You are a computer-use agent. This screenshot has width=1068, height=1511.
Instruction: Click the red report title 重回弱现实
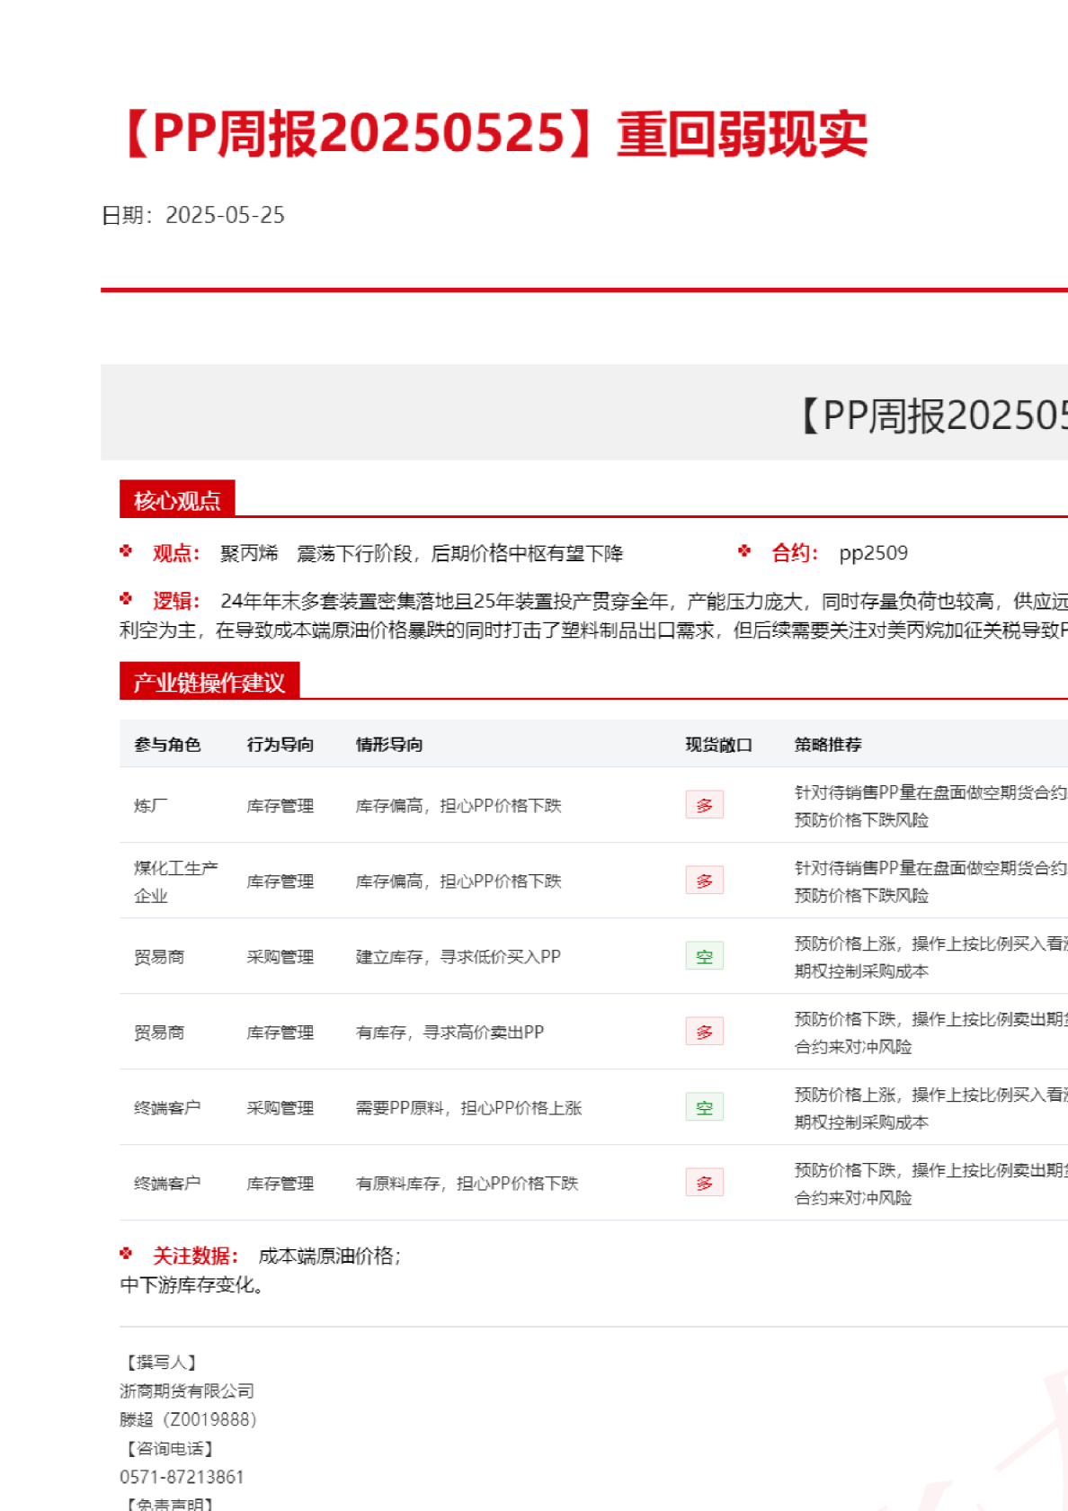tap(742, 134)
